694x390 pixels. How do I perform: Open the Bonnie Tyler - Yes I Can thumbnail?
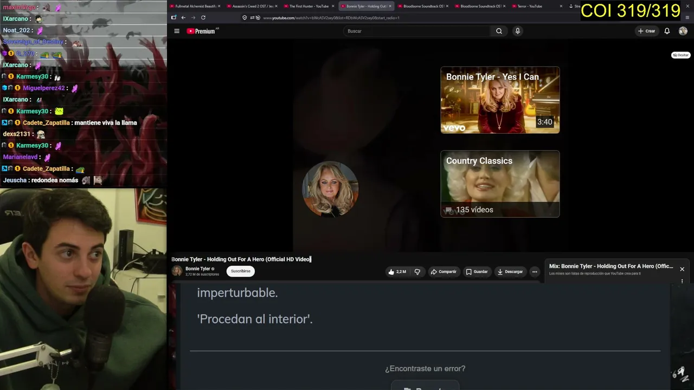500,100
